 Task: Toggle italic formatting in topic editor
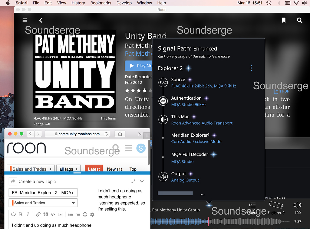coord(28,214)
